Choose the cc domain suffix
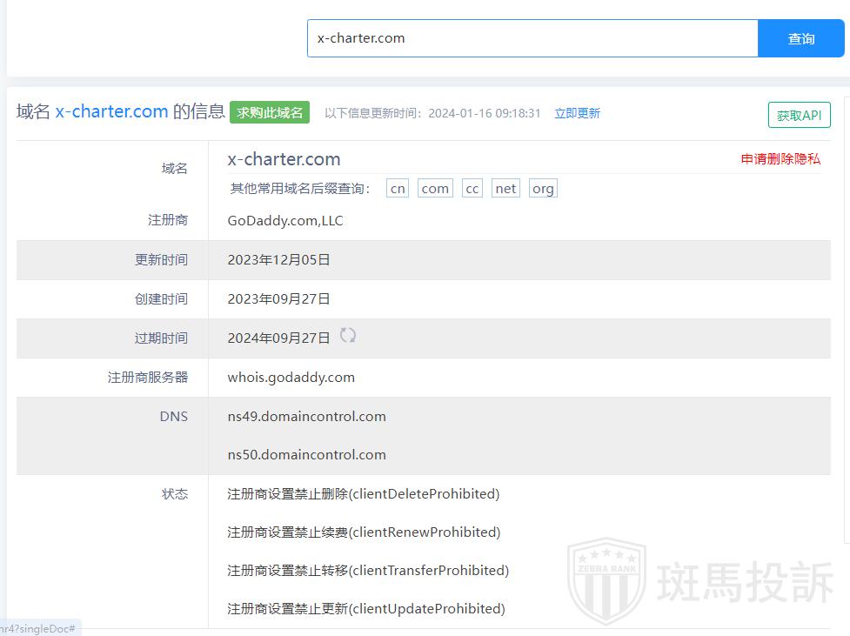 (x=472, y=189)
